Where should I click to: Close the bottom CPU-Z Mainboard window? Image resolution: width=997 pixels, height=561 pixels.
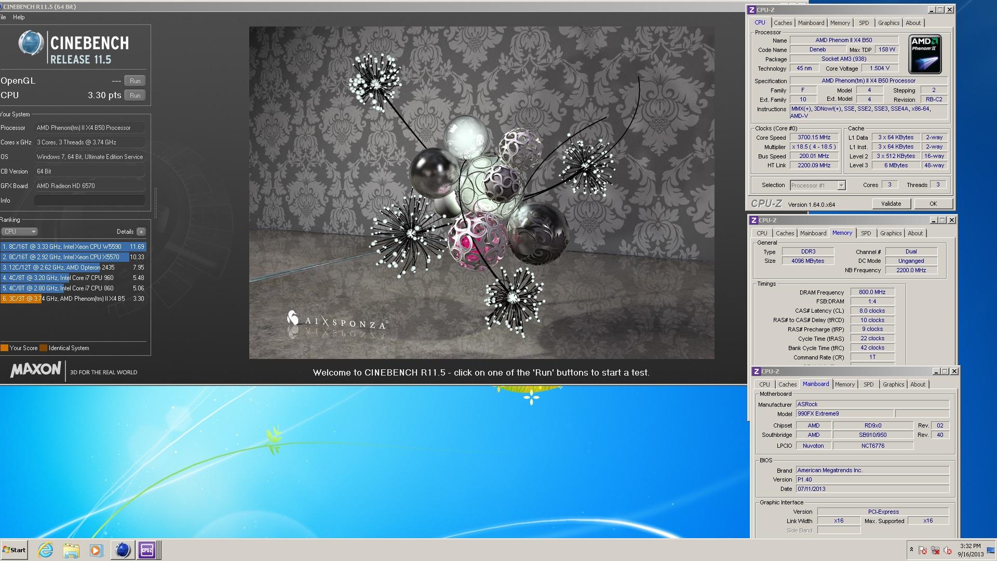(954, 371)
